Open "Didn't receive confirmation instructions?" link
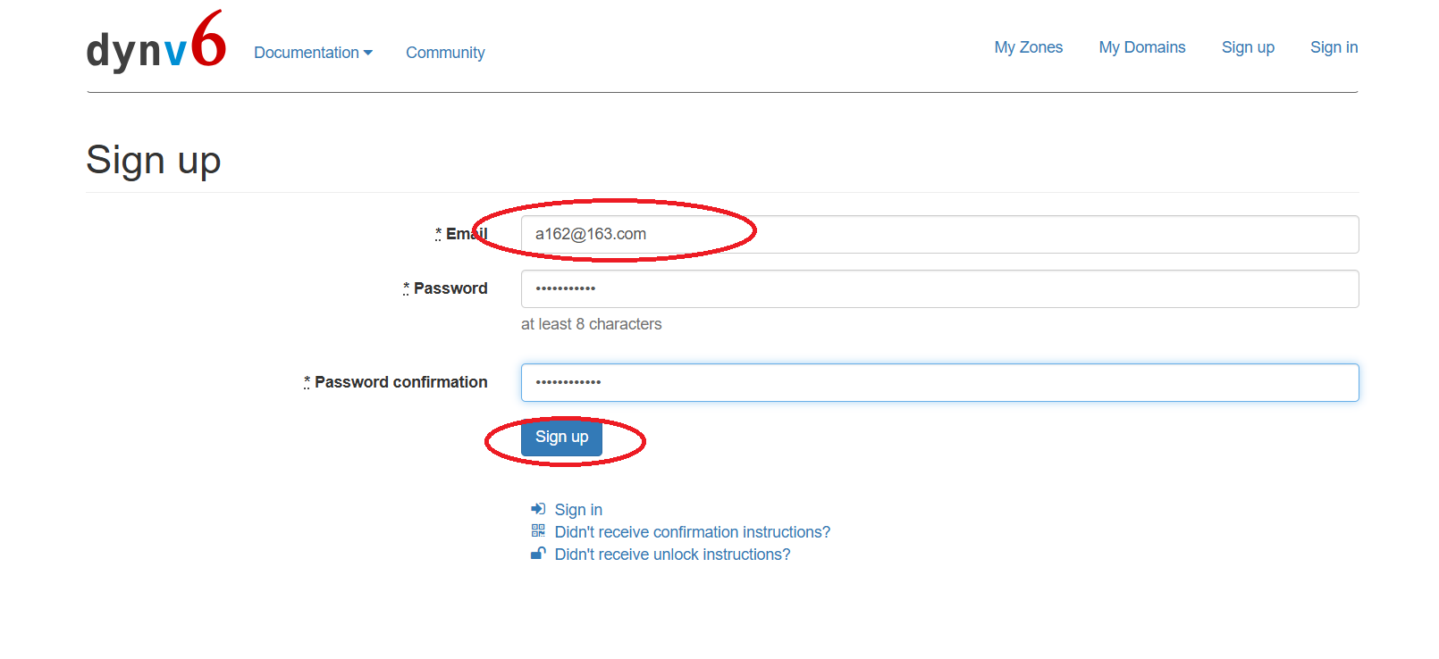1439x659 pixels. pyautogui.click(x=692, y=532)
